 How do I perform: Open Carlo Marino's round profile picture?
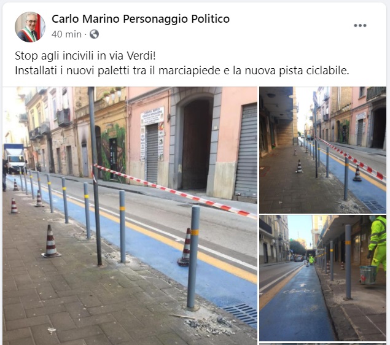click(x=30, y=27)
